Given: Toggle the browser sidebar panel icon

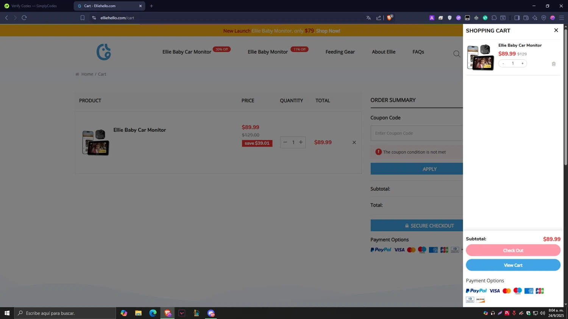Looking at the screenshot, I should click(517, 18).
